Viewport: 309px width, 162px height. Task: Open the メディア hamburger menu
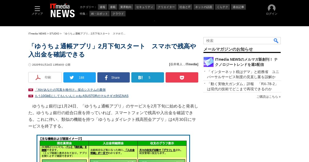pyautogui.click(x=37, y=11)
